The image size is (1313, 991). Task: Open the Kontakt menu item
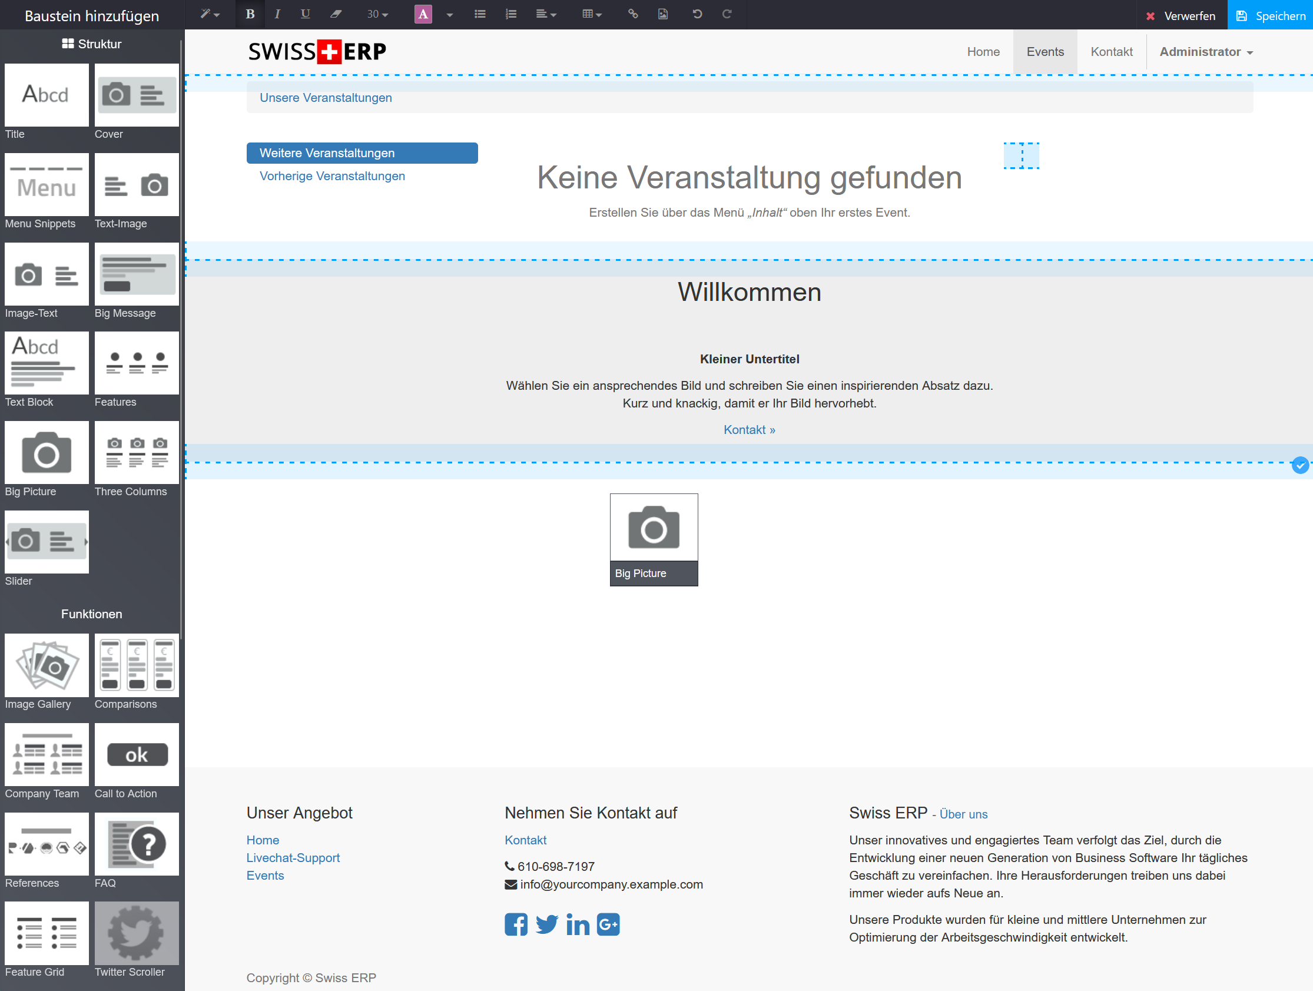click(x=1111, y=52)
